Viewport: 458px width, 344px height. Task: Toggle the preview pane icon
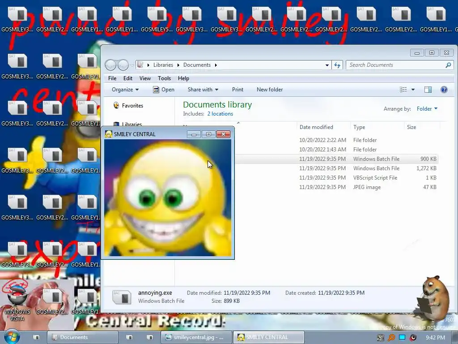coord(428,90)
